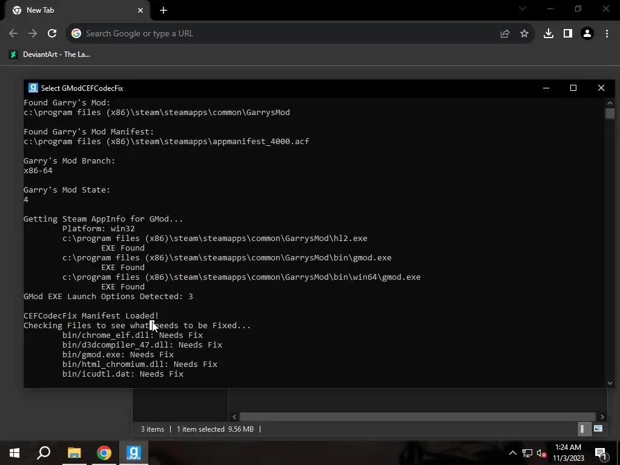Click File Explorer horizontal scrollbar right arrow
620x465 pixels.
602,417
